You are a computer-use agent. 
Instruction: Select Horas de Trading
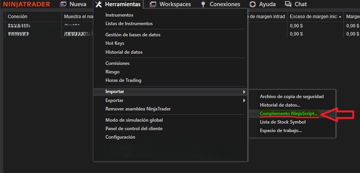point(123,80)
